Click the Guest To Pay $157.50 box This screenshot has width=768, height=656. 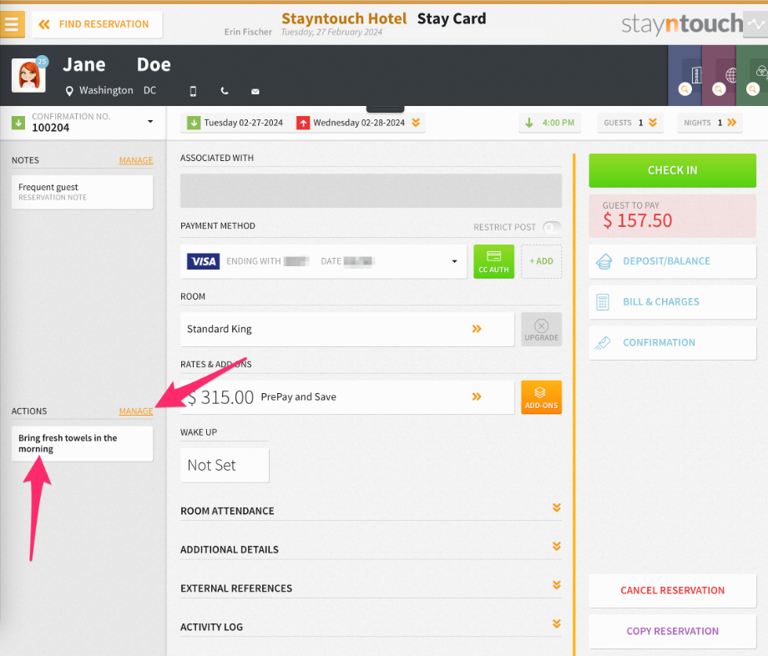click(x=673, y=216)
